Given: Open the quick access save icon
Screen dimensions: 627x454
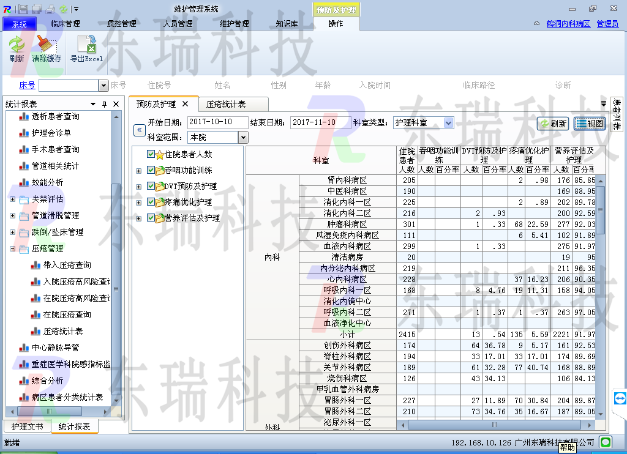Looking at the screenshot, I should pos(23,9).
